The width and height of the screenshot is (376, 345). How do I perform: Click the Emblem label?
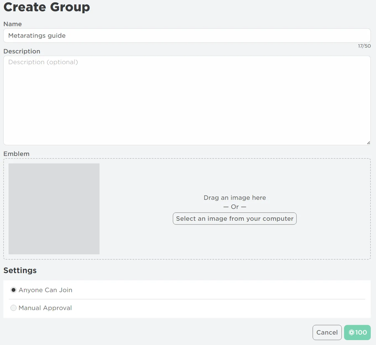[x=16, y=154]
